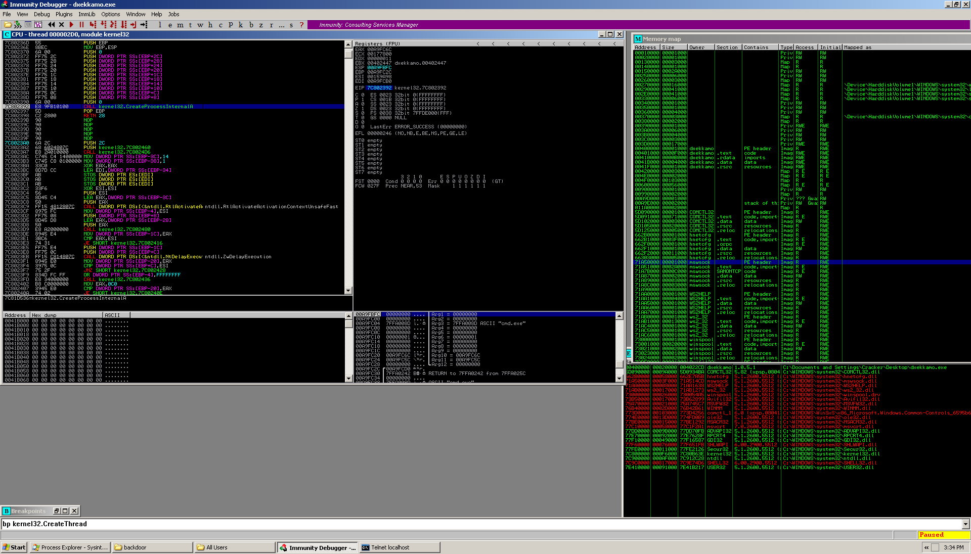
Task: Click the Open file toolbar icon
Action: tap(8, 25)
